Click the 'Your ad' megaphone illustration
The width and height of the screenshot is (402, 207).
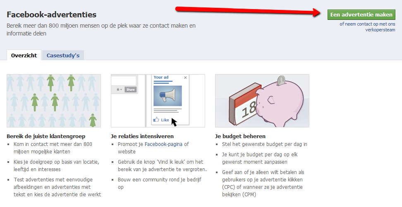click(158, 101)
